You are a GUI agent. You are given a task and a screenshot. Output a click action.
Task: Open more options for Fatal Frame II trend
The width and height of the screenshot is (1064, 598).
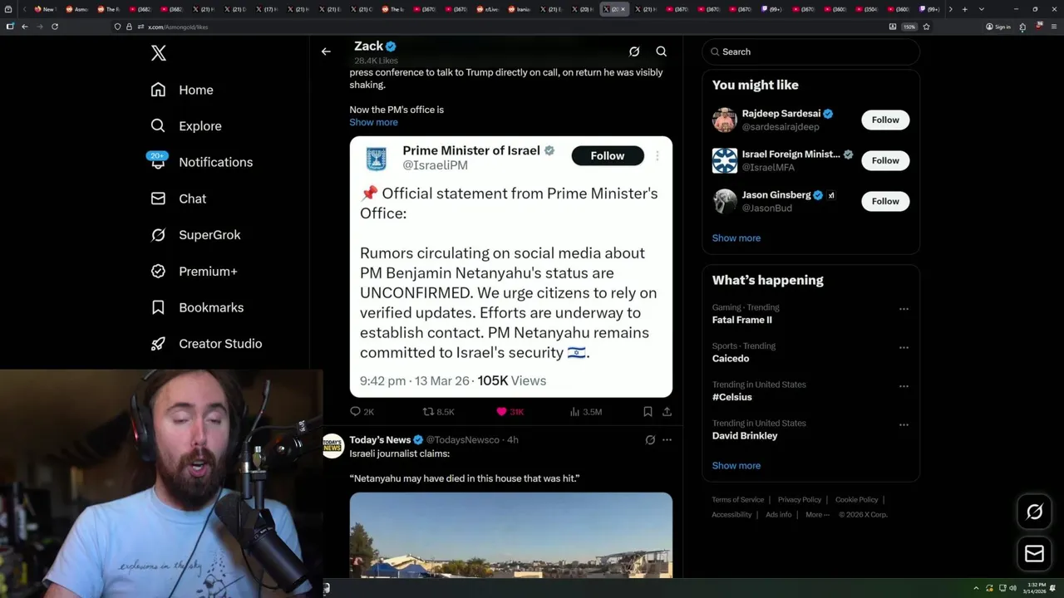point(904,309)
